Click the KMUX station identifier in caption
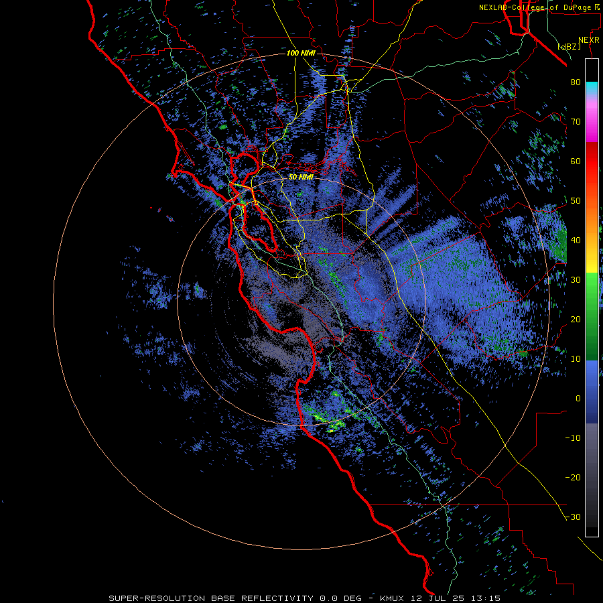 [x=391, y=598]
